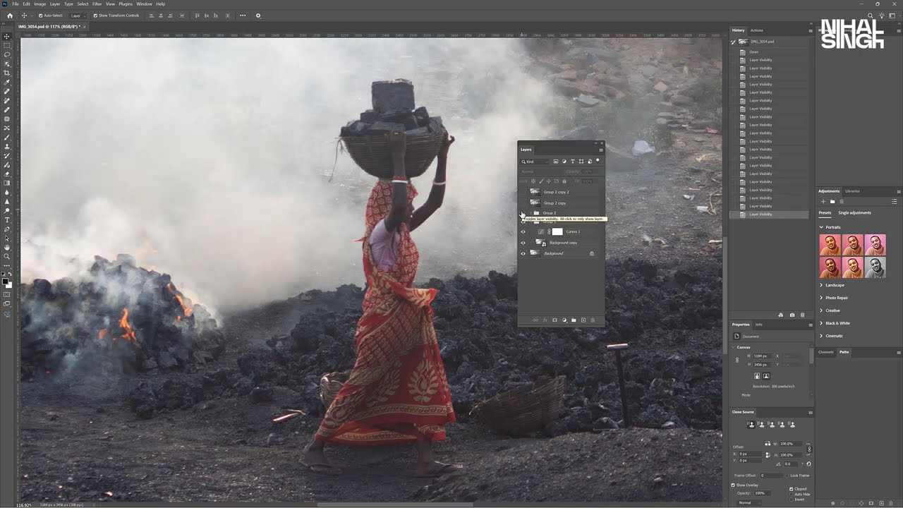Expand Landscape presets section
This screenshot has height=508, width=903.
click(821, 285)
